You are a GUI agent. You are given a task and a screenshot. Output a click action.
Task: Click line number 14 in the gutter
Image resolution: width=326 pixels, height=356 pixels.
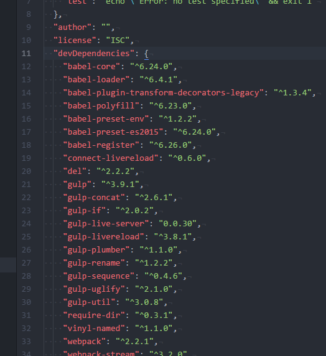click(26, 93)
